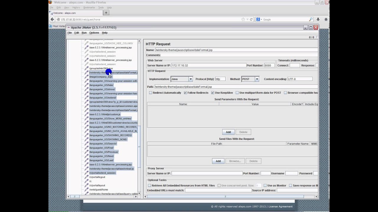Open the Firefox Bookmarks menu
Viewport: 378px width, 212px height.
(89, 7)
